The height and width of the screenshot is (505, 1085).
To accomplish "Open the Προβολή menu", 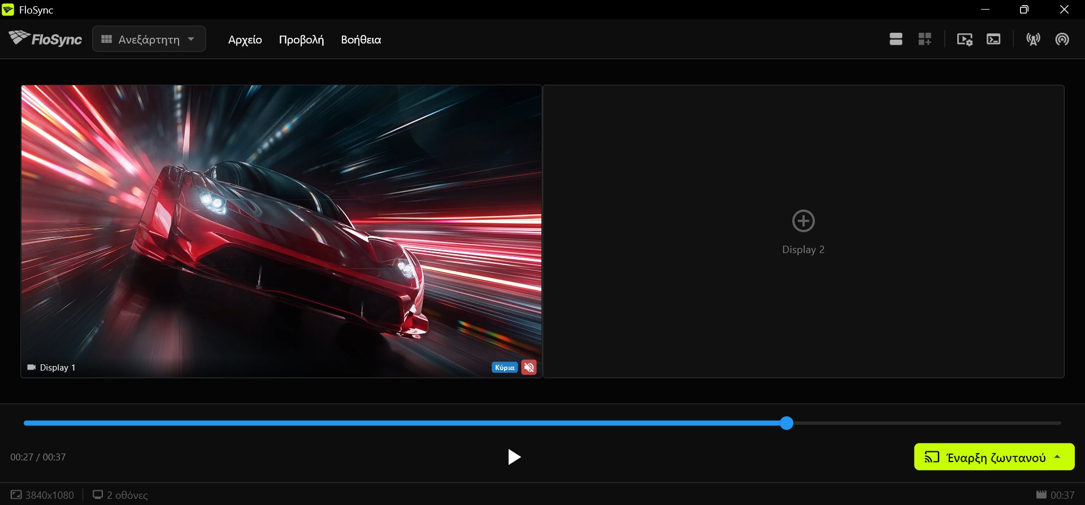I will coord(301,40).
